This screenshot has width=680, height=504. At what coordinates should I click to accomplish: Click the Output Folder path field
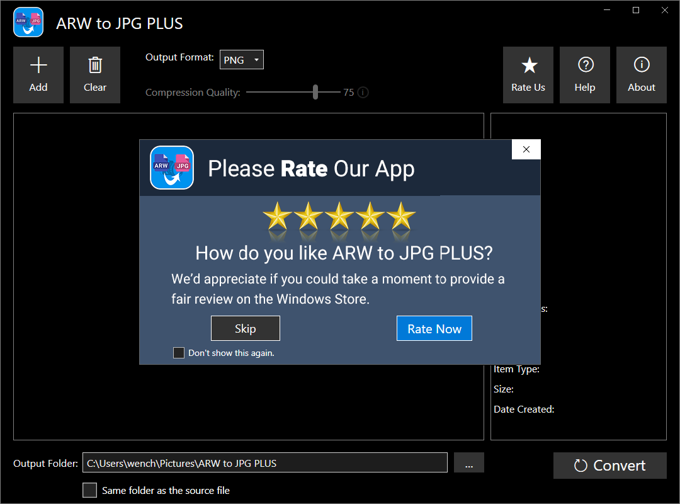(x=265, y=462)
